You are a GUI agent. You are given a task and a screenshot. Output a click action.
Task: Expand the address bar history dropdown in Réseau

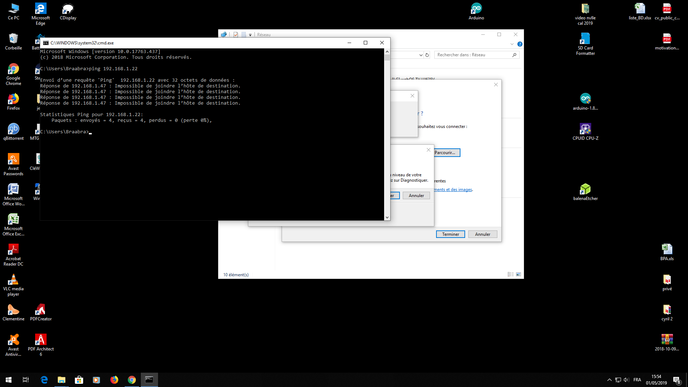[x=421, y=55]
